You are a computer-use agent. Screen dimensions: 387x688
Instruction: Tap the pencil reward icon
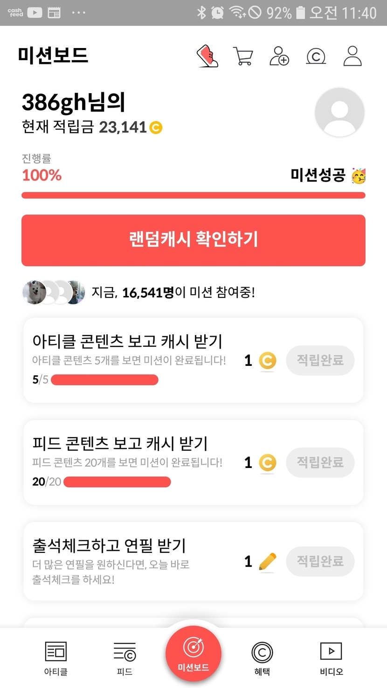(x=267, y=562)
